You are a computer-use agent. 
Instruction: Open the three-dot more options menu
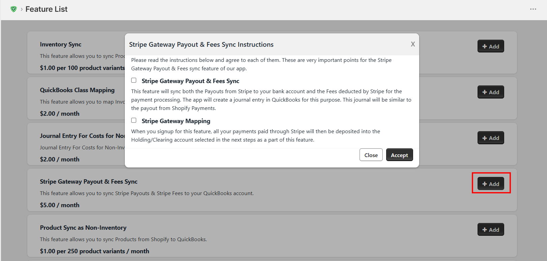click(x=533, y=9)
